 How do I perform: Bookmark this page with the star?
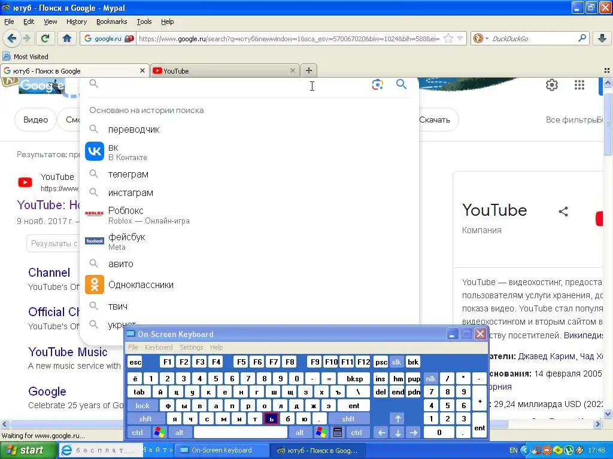[448, 38]
